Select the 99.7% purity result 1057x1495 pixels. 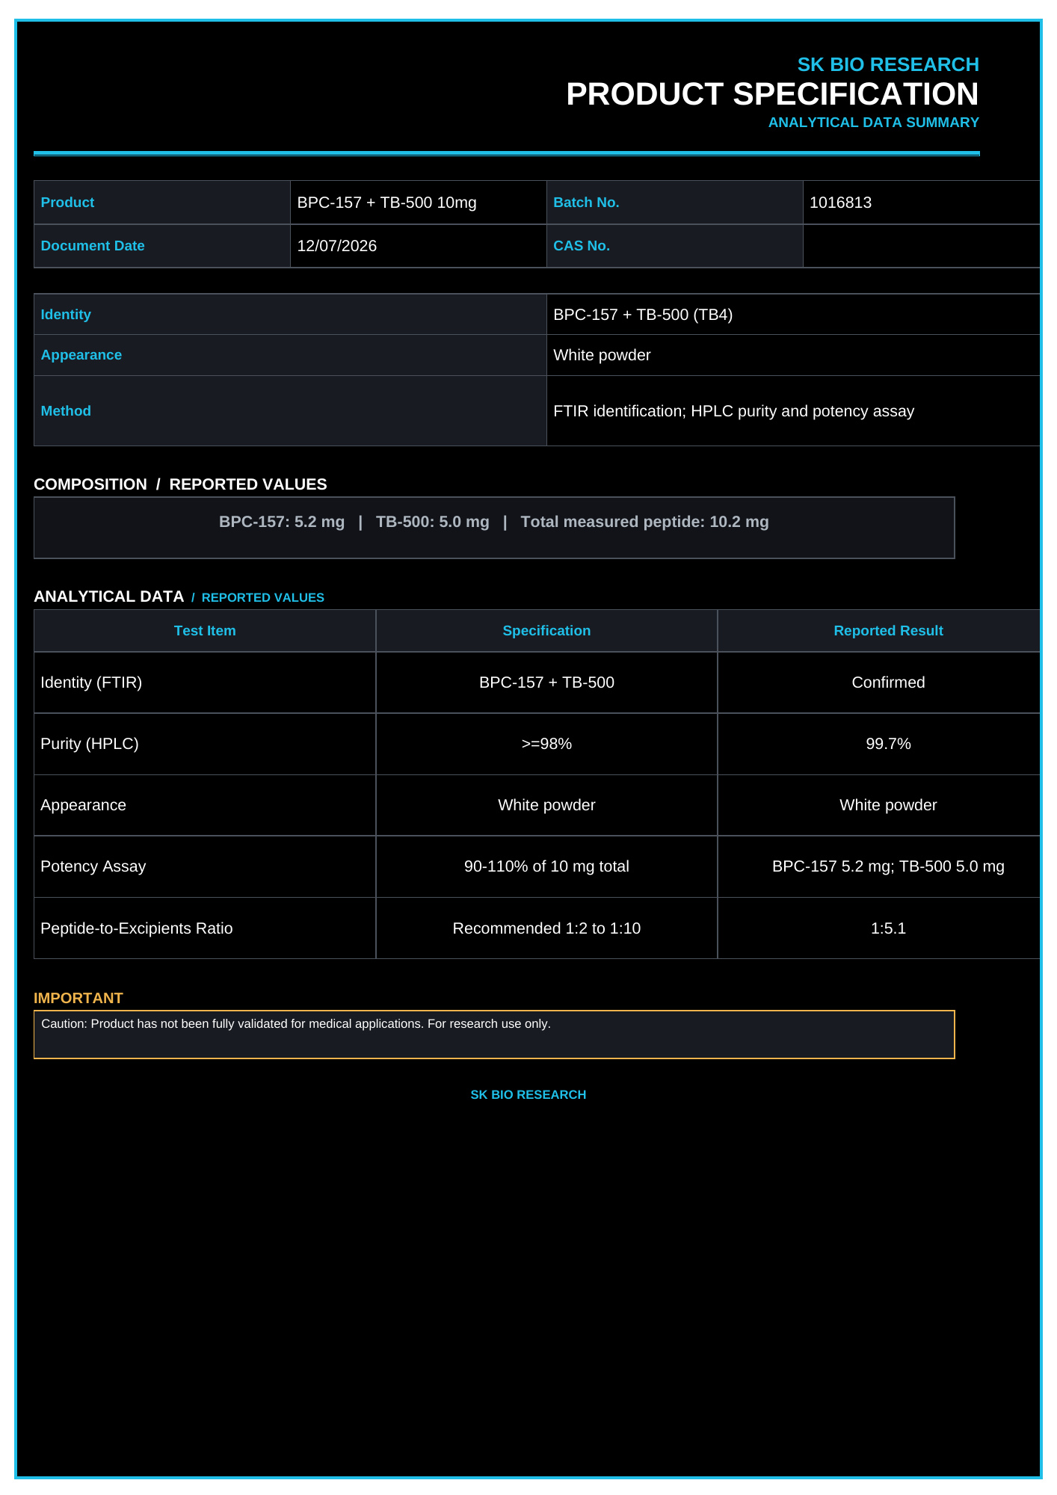click(x=888, y=744)
